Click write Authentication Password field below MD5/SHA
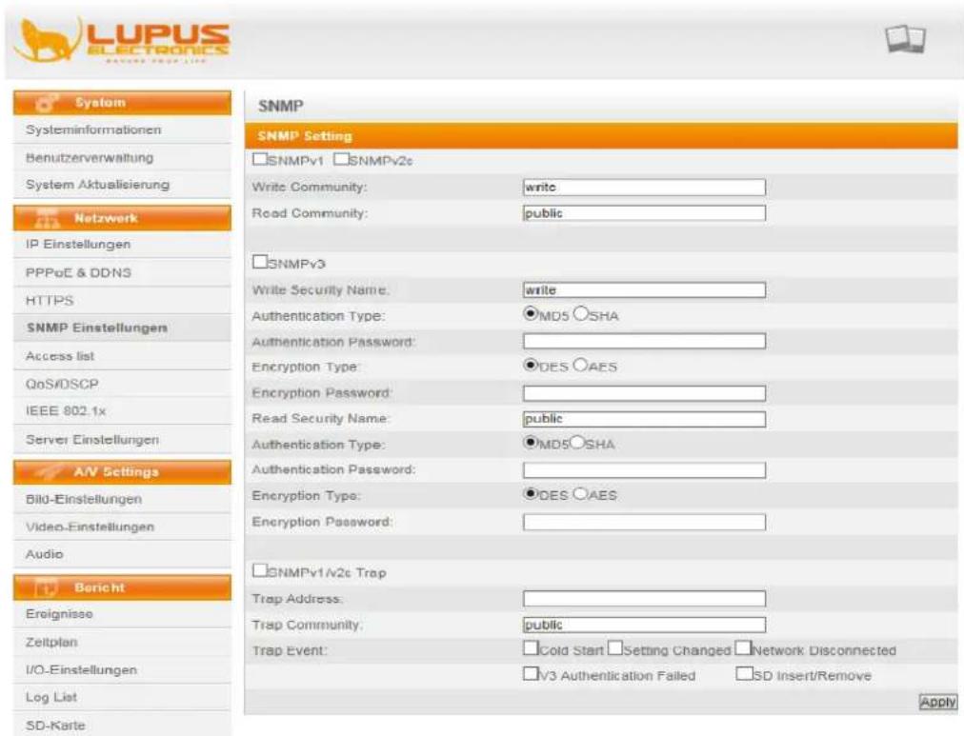Screen dimensions: 964x736 644,341
